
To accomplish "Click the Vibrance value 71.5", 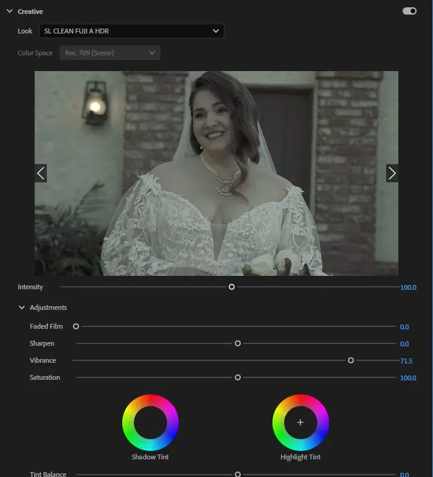I will point(406,361).
